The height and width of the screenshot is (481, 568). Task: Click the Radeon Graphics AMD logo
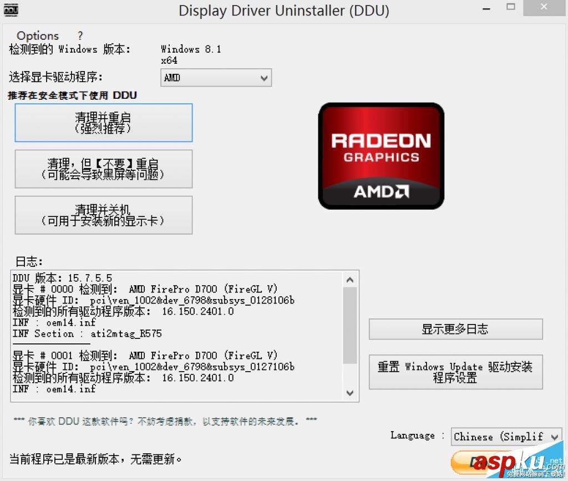[381, 156]
